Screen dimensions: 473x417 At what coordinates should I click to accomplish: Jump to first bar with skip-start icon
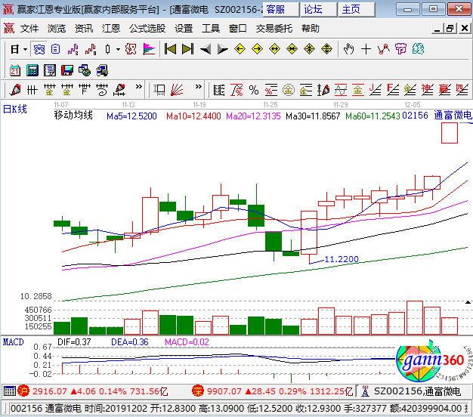[x=170, y=49]
